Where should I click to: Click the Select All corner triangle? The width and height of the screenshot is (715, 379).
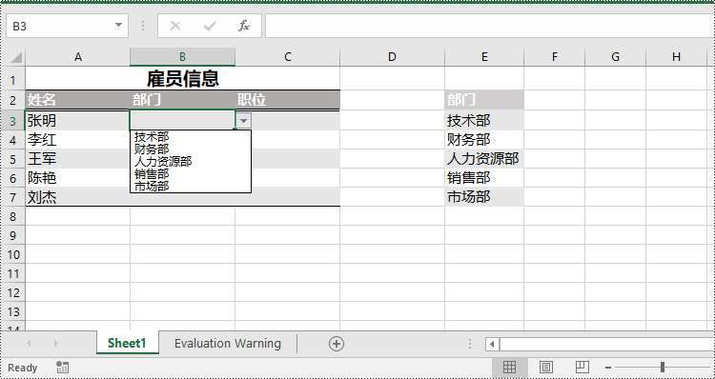16,57
